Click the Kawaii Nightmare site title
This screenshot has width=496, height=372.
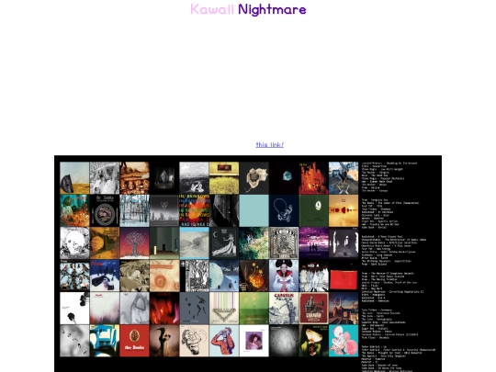point(248,9)
